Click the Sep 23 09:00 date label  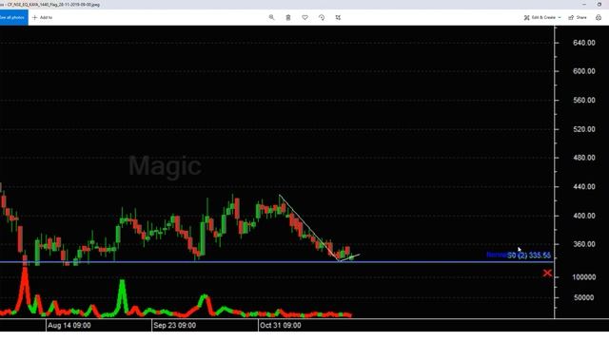coord(175,326)
